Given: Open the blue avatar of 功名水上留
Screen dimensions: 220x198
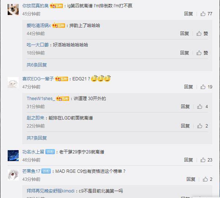Looking at the screenshot, I should (x=13, y=156).
